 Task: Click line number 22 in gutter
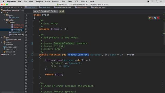tap(26, 55)
